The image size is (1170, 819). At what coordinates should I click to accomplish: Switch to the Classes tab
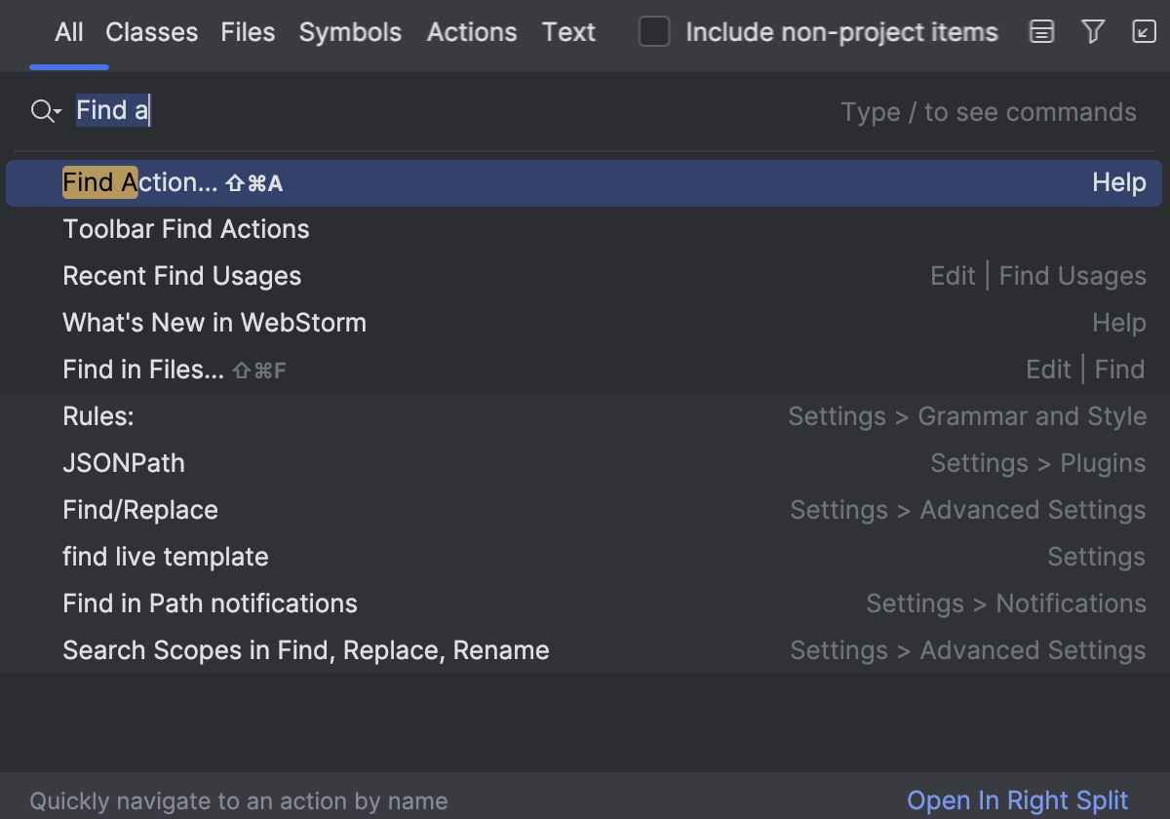coord(151,31)
